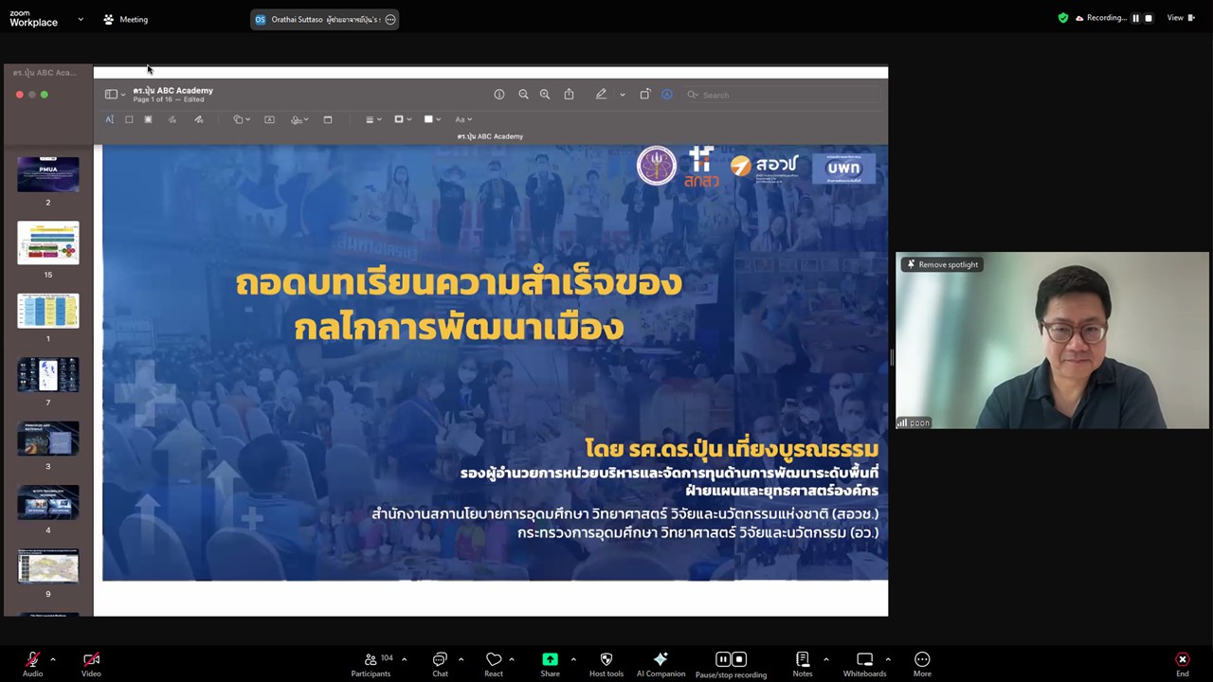Open Whiteboards
1213x682 pixels.
[864, 664]
